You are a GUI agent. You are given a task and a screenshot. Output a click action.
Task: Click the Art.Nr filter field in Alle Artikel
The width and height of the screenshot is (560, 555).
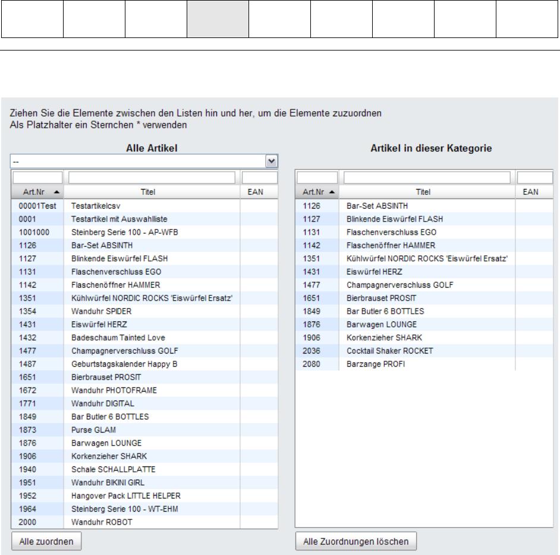(x=37, y=178)
